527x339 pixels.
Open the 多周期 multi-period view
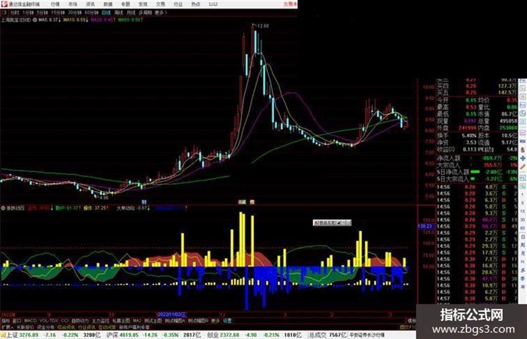click(145, 12)
